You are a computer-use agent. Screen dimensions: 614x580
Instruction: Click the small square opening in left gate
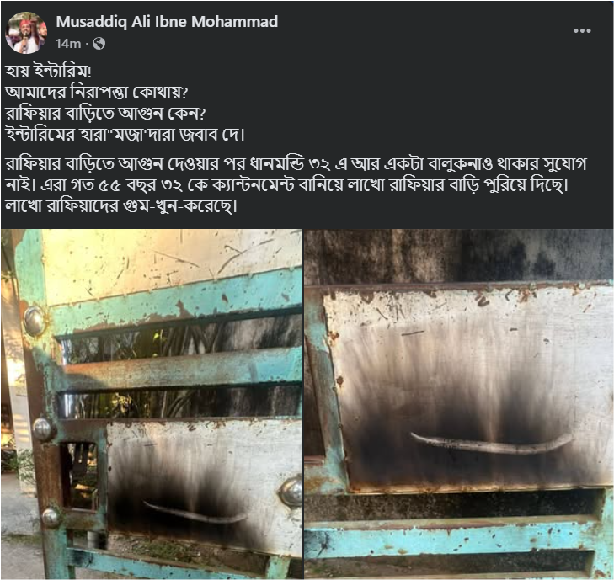(81, 476)
